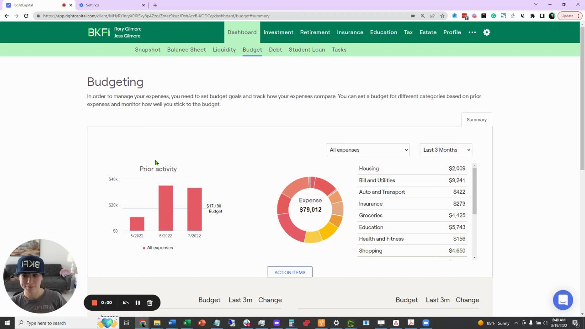Open Task View on the taskbar

click(127, 323)
